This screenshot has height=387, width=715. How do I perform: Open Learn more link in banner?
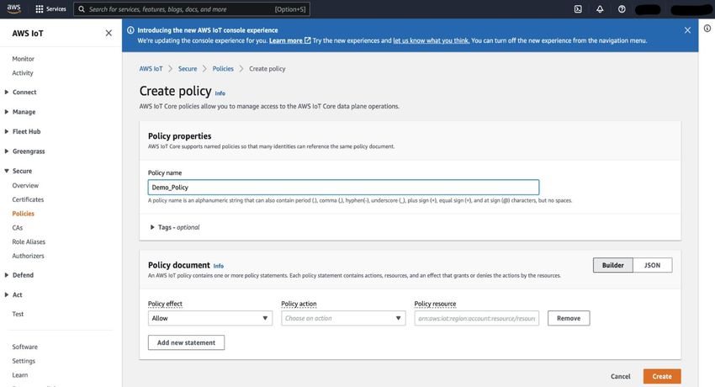290,40
